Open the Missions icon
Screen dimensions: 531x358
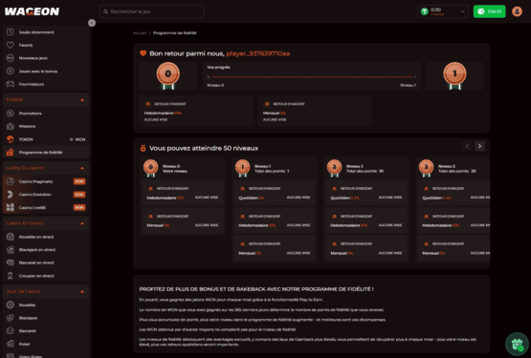click(x=11, y=126)
